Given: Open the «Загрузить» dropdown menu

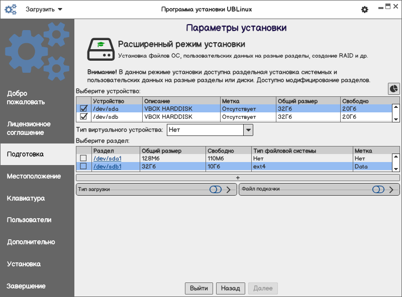Looking at the screenshot, I should pos(44,10).
